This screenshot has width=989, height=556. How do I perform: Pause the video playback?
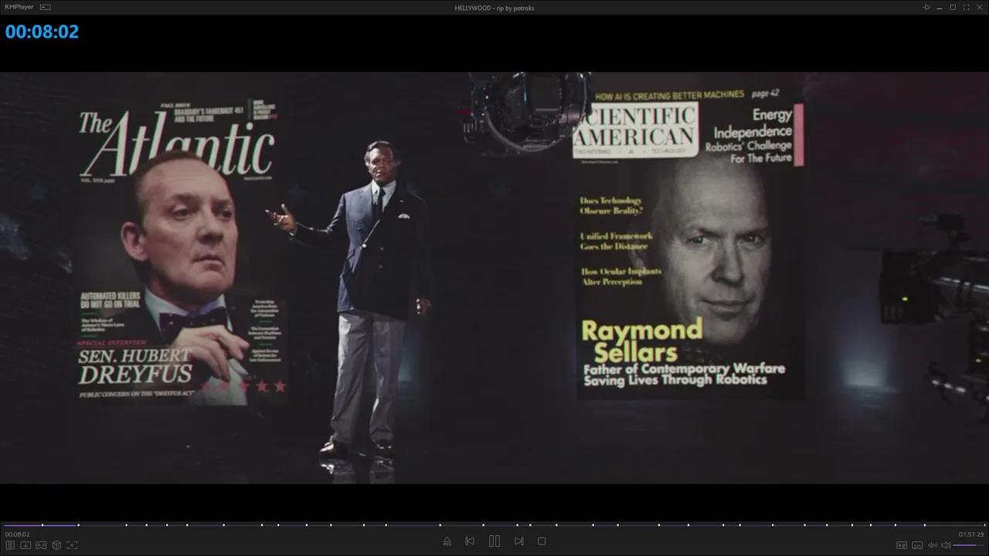point(494,541)
